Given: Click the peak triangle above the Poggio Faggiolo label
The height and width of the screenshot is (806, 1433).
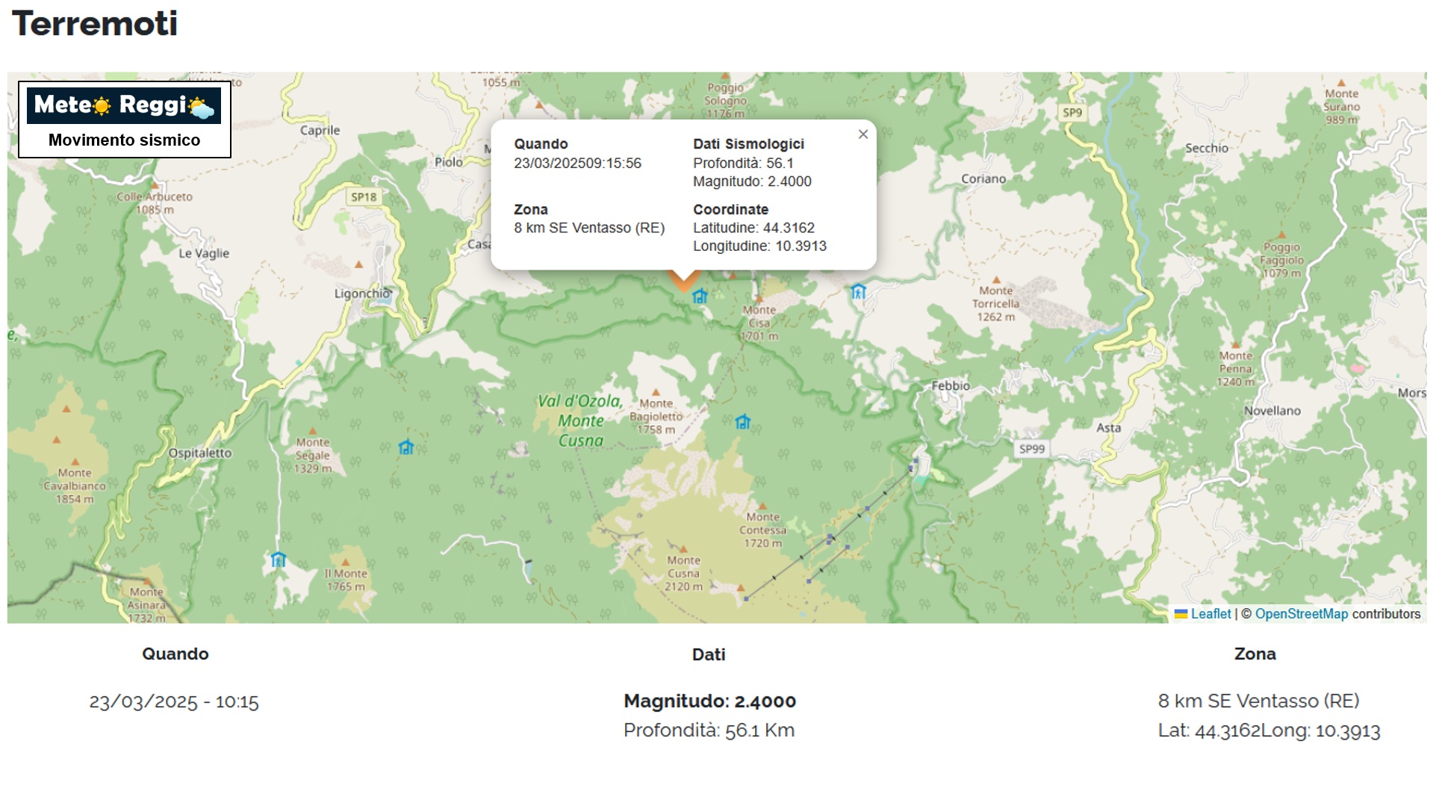Looking at the screenshot, I should point(1281,235).
